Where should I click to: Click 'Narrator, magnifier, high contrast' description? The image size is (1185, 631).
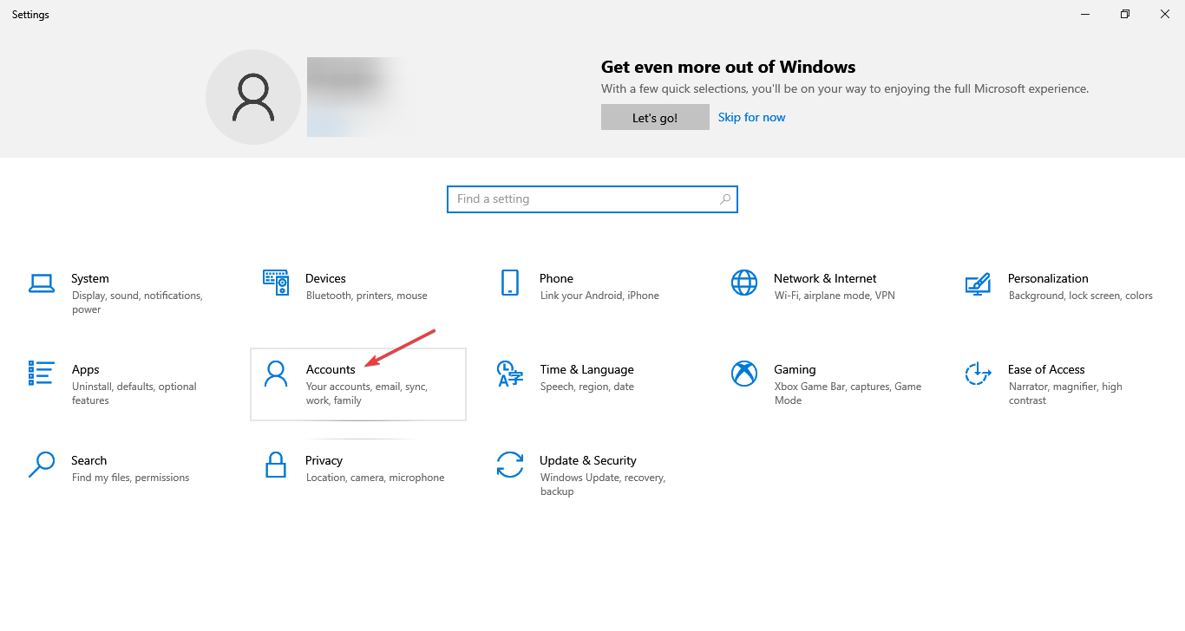point(1065,394)
